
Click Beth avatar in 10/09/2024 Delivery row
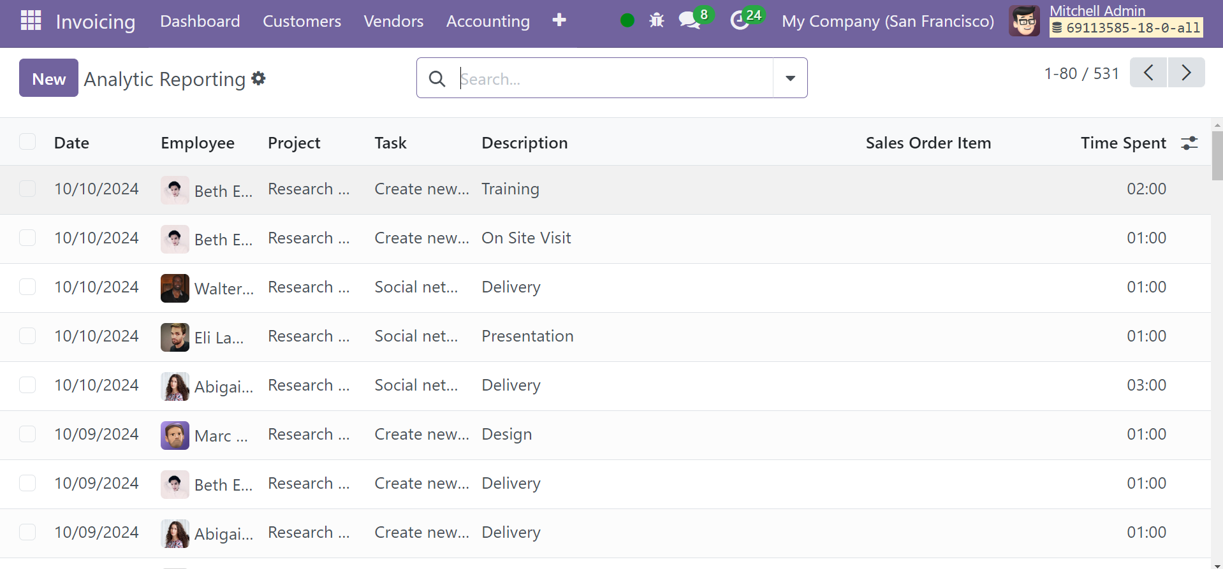coord(175,484)
